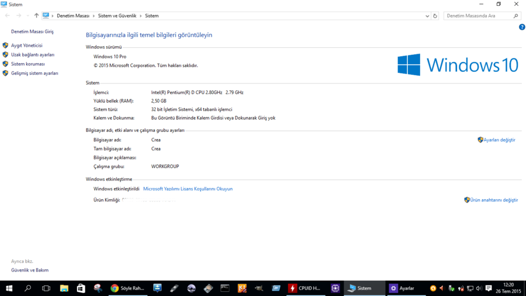Image resolution: width=526 pixels, height=296 pixels.
Task: Click the purple square taskbar icon
Action: (x=335, y=288)
